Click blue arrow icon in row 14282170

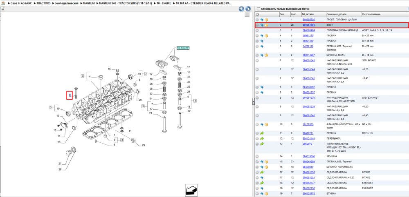[x=262, y=46]
